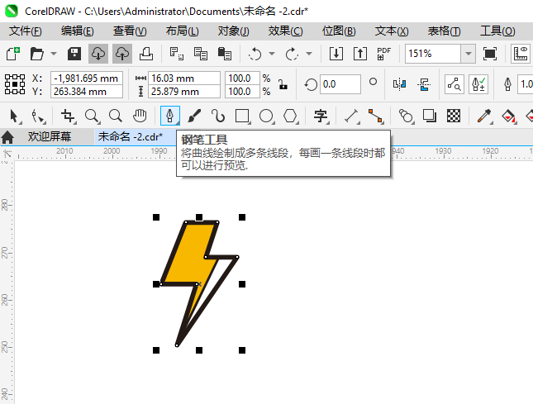This screenshot has width=533, height=404.
Task: Click the height field 25.879 mm
Action: (x=184, y=92)
